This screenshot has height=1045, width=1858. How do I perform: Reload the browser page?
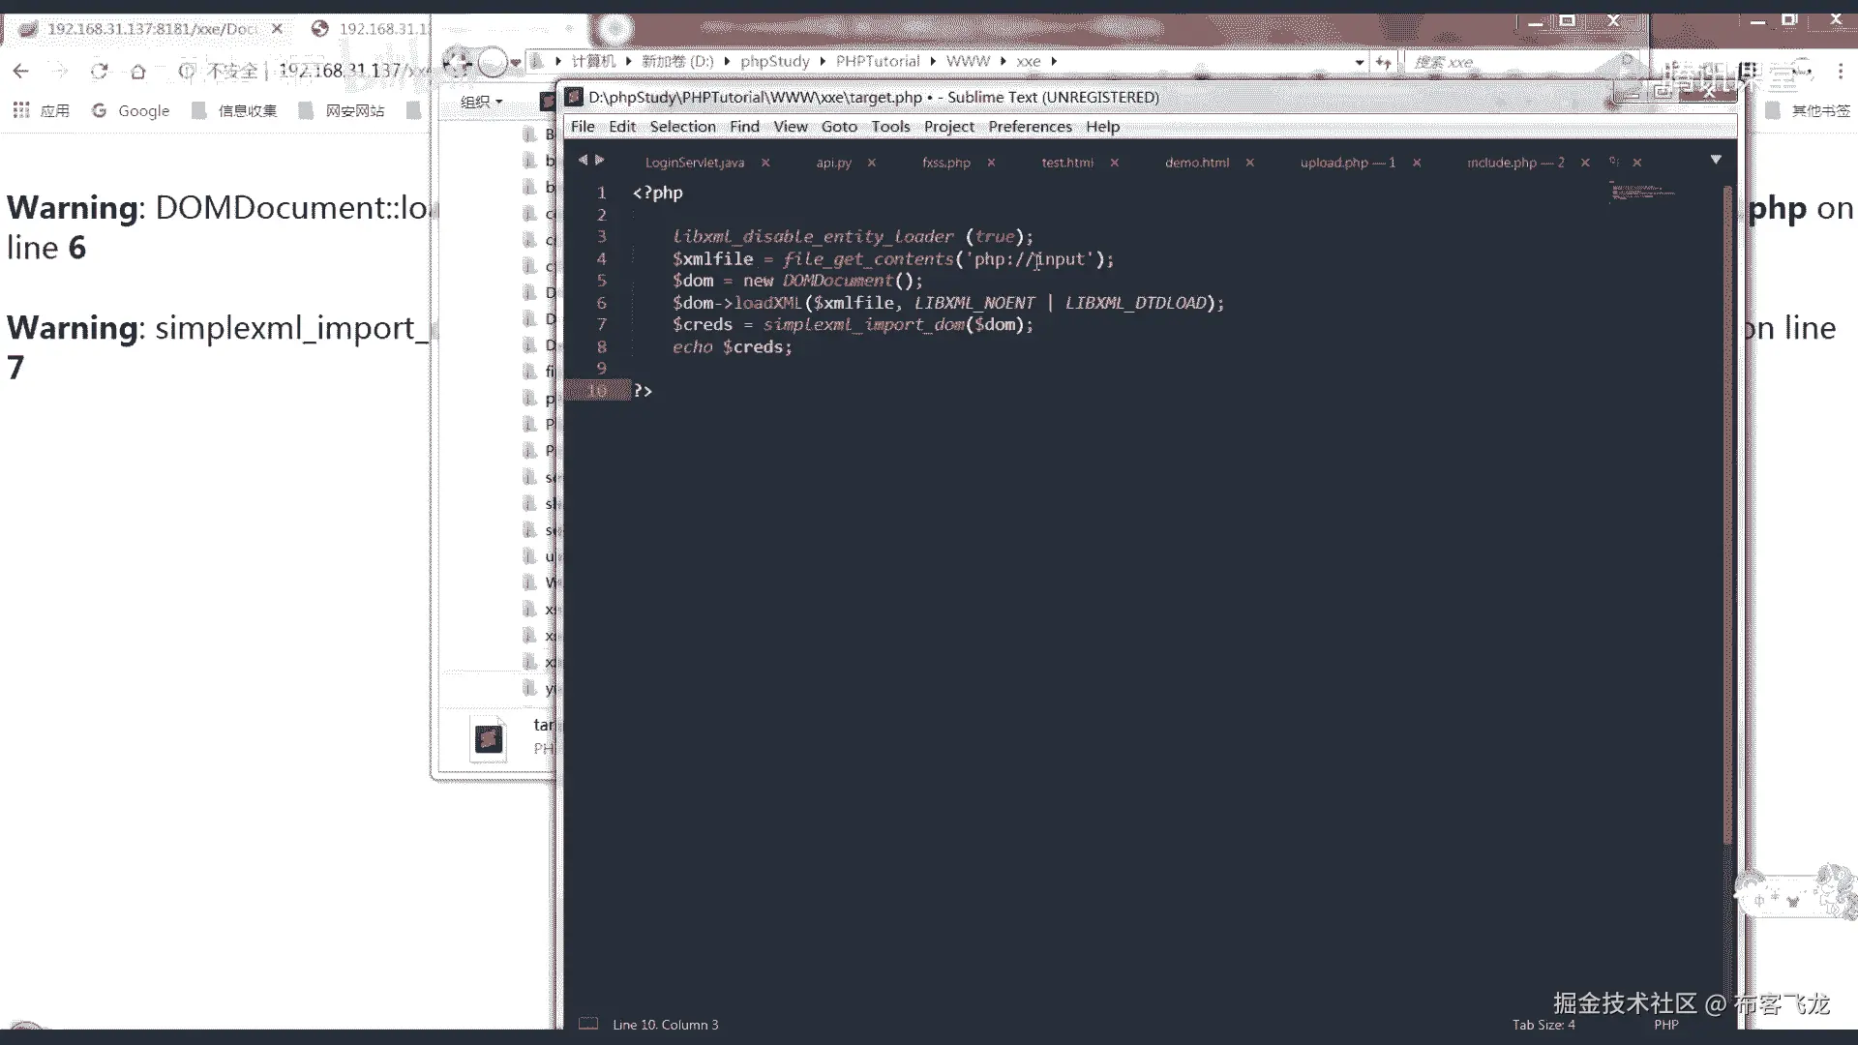click(99, 71)
